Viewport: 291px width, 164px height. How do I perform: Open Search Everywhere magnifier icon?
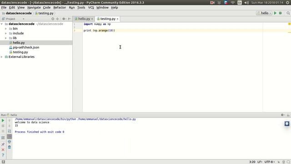(x=288, y=13)
